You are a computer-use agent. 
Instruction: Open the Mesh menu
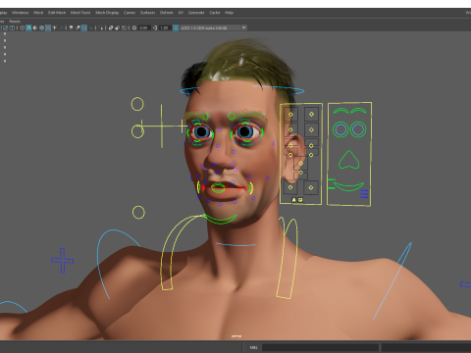[x=38, y=13]
